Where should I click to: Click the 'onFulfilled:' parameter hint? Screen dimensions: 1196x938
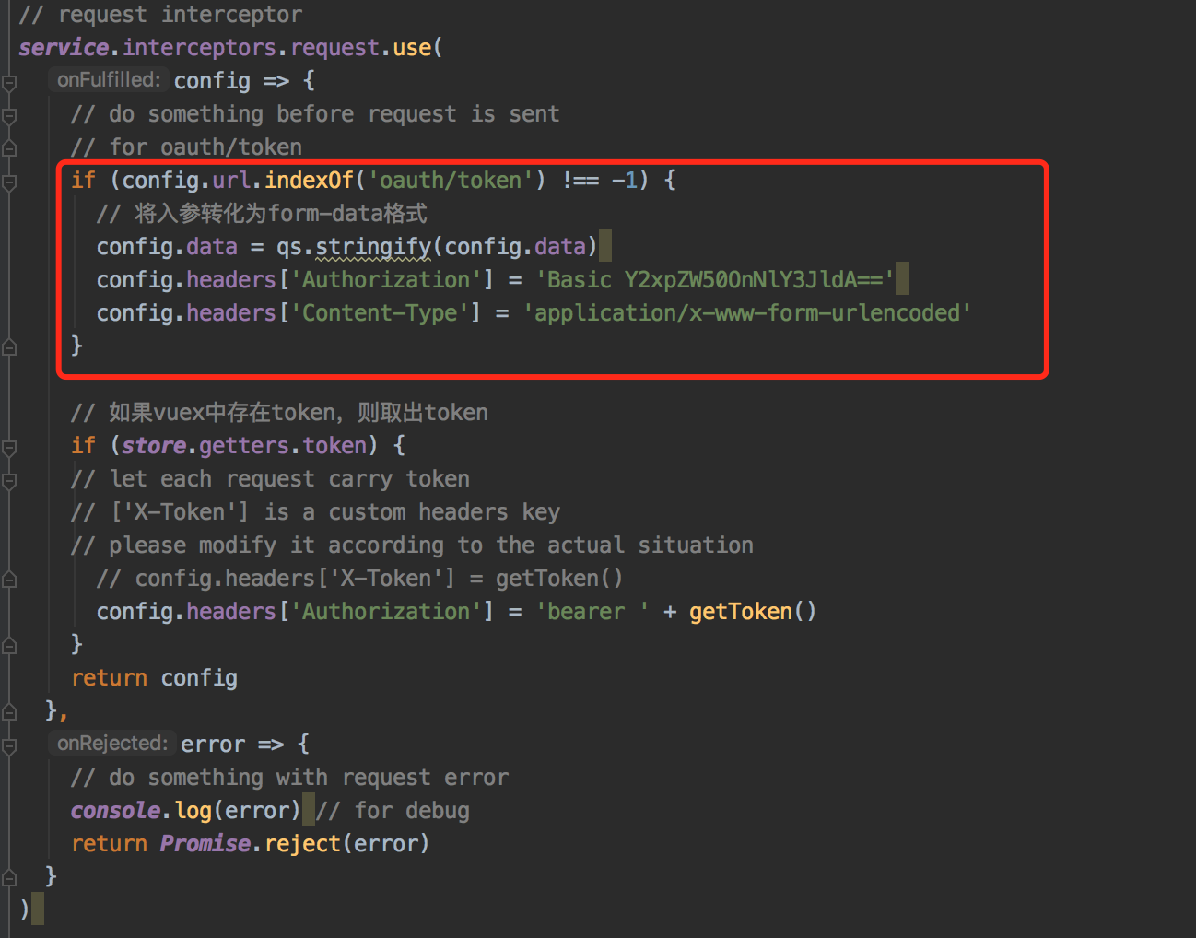tap(108, 80)
